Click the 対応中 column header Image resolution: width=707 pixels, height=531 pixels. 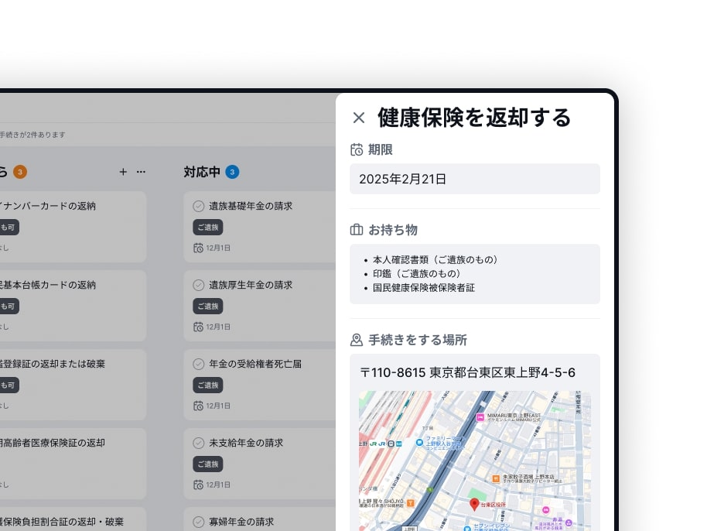(x=202, y=172)
